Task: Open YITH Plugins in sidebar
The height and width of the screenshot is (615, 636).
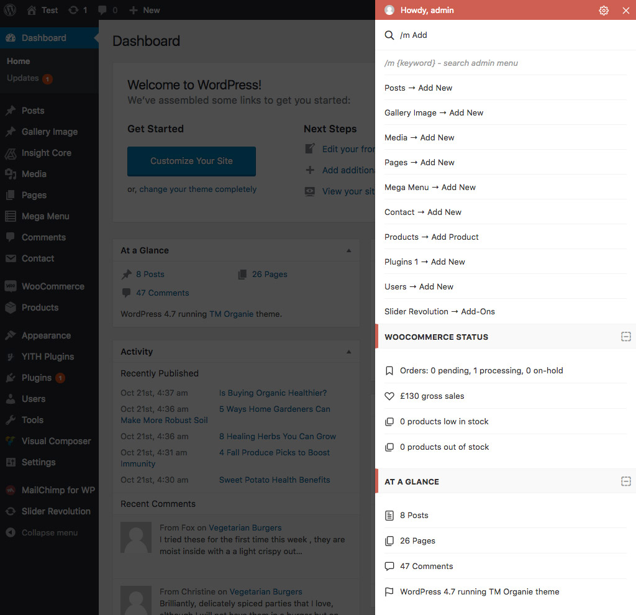Action: [49, 357]
